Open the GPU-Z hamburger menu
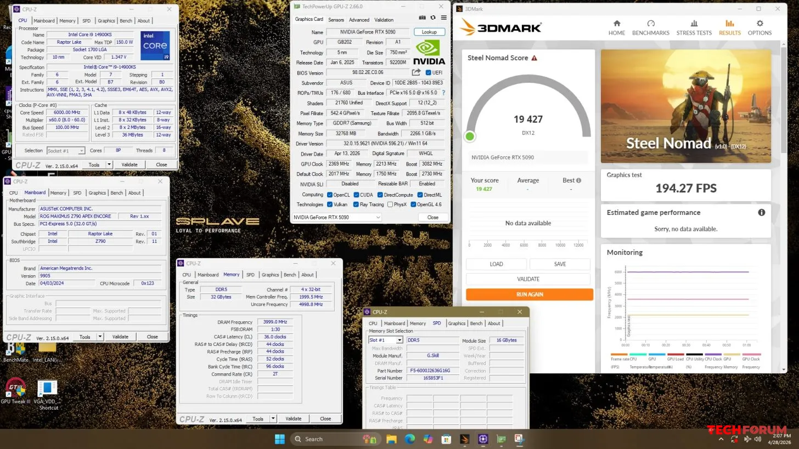The height and width of the screenshot is (449, 799). [443, 18]
